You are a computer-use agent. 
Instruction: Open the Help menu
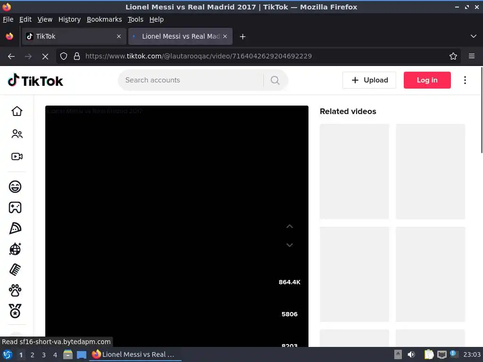coord(157,19)
